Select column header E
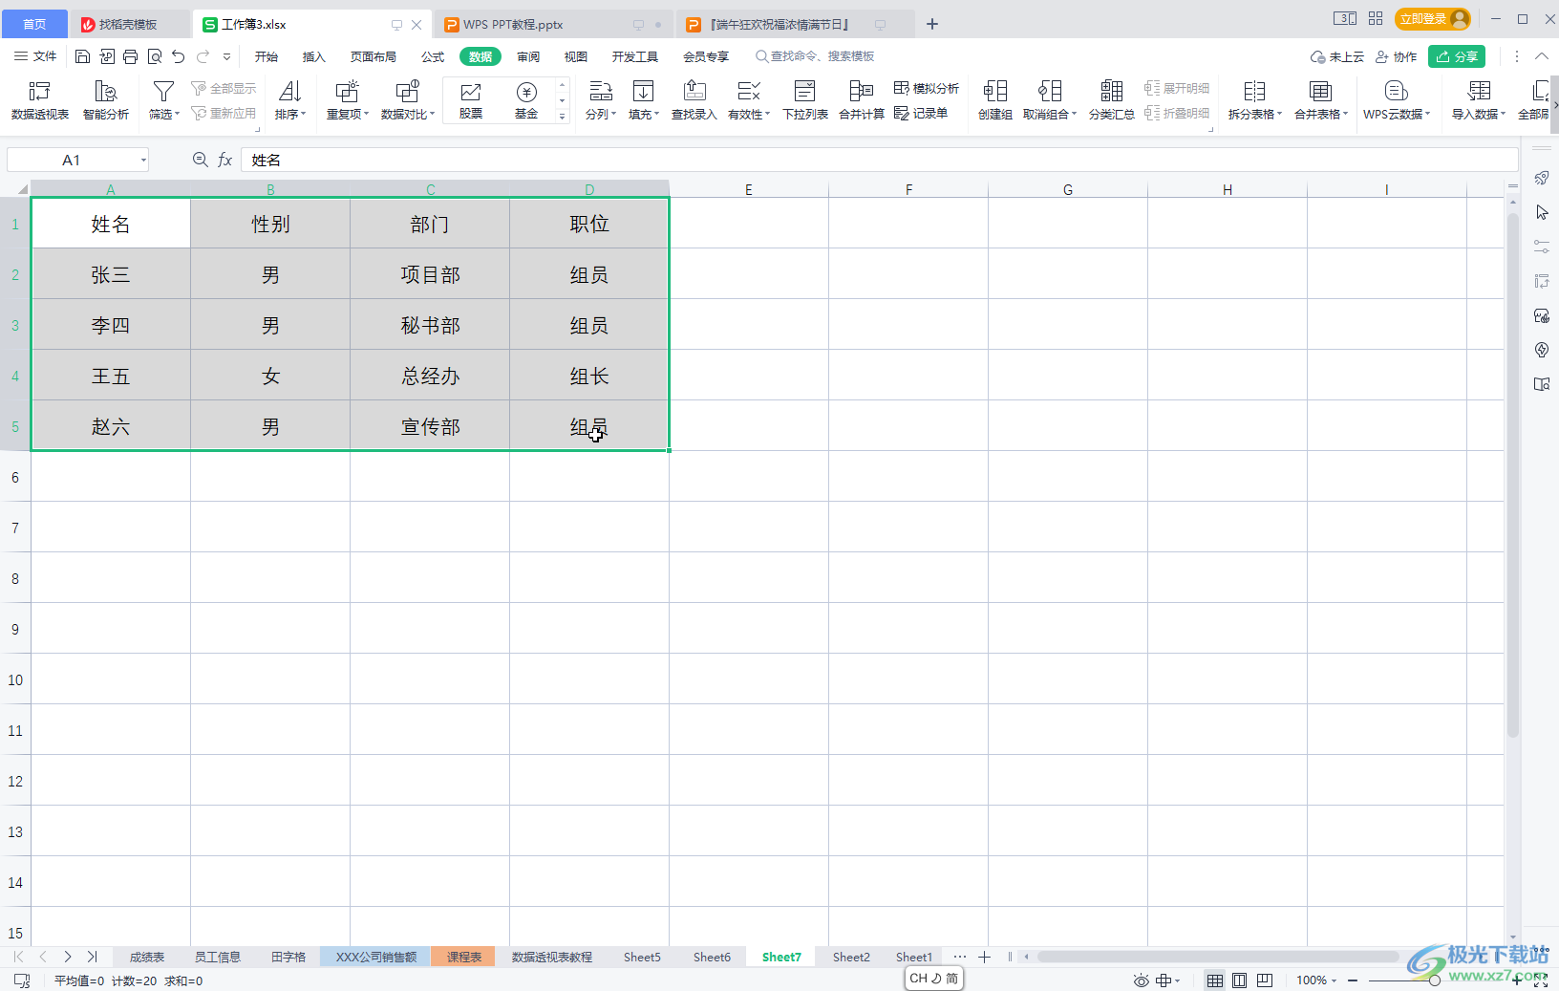Viewport: 1559px width, 991px height. click(749, 189)
